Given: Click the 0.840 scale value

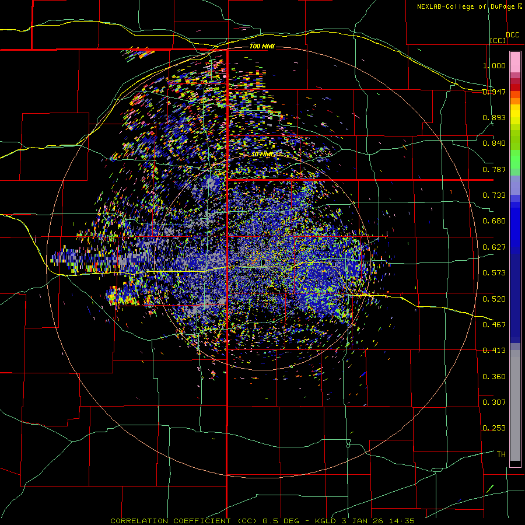Looking at the screenshot, I should 494,143.
